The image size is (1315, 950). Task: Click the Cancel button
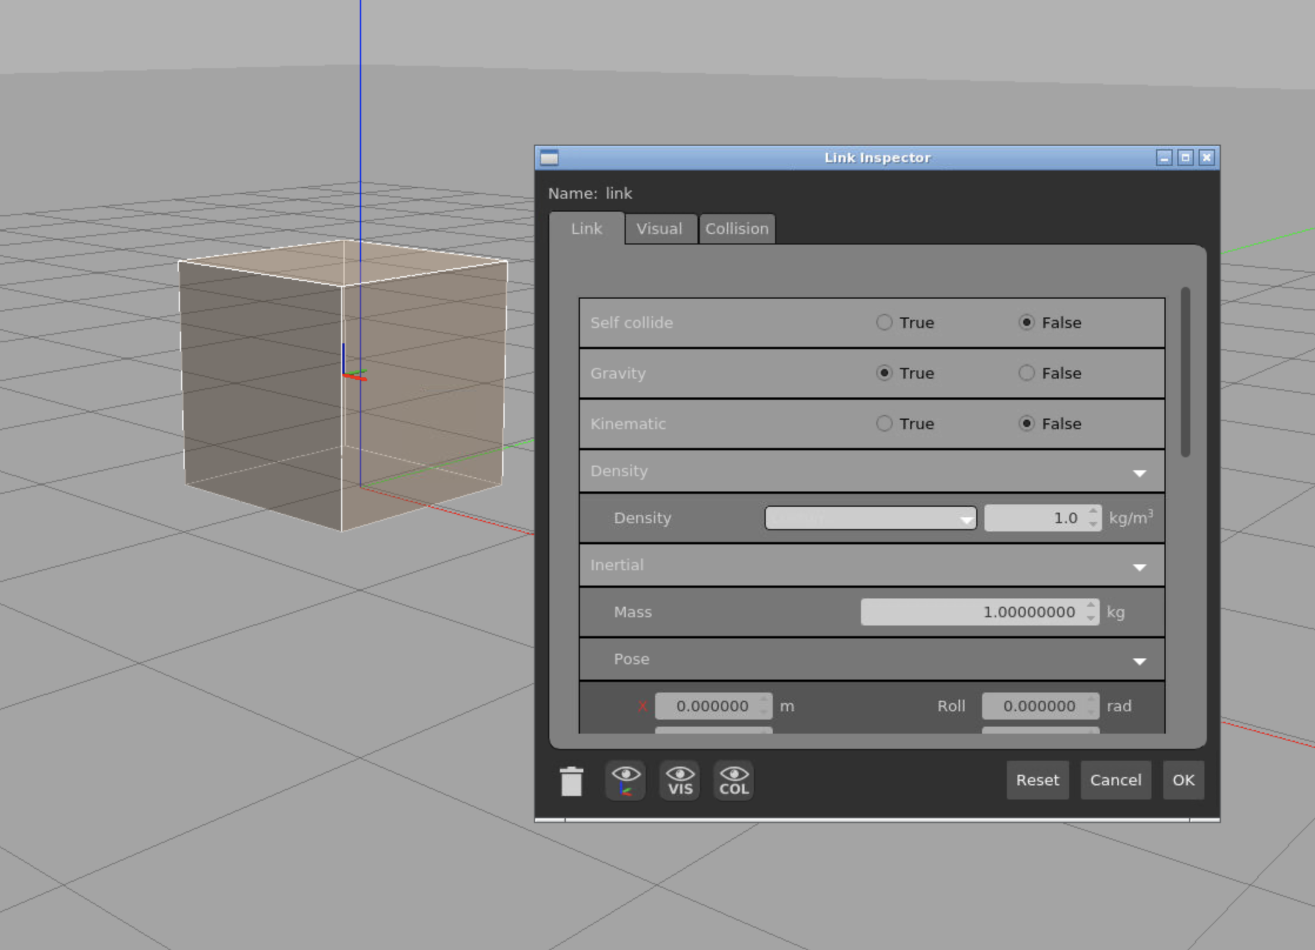click(x=1116, y=780)
